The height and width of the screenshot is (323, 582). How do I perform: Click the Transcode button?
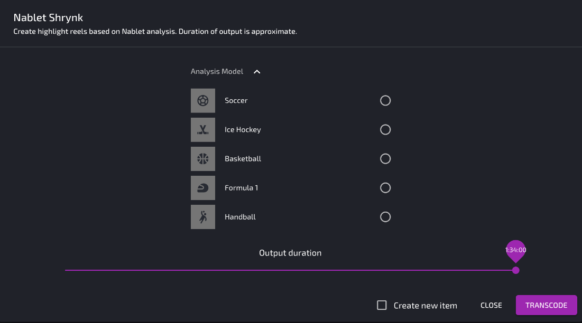coord(547,305)
